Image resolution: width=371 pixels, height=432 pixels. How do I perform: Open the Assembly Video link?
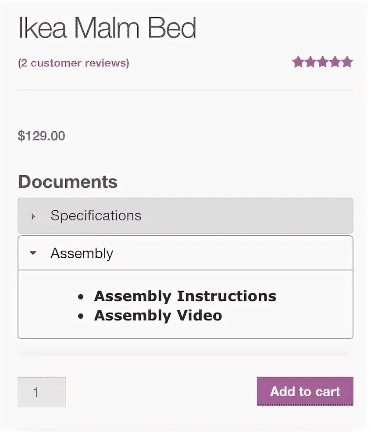pos(158,316)
